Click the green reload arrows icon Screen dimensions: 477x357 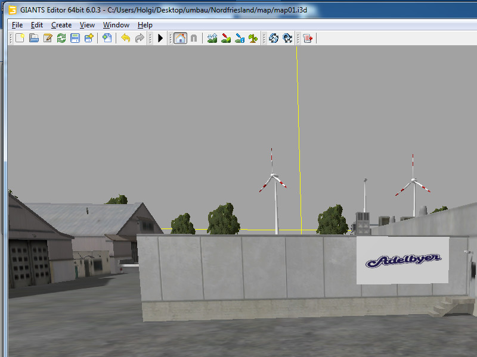pos(61,38)
